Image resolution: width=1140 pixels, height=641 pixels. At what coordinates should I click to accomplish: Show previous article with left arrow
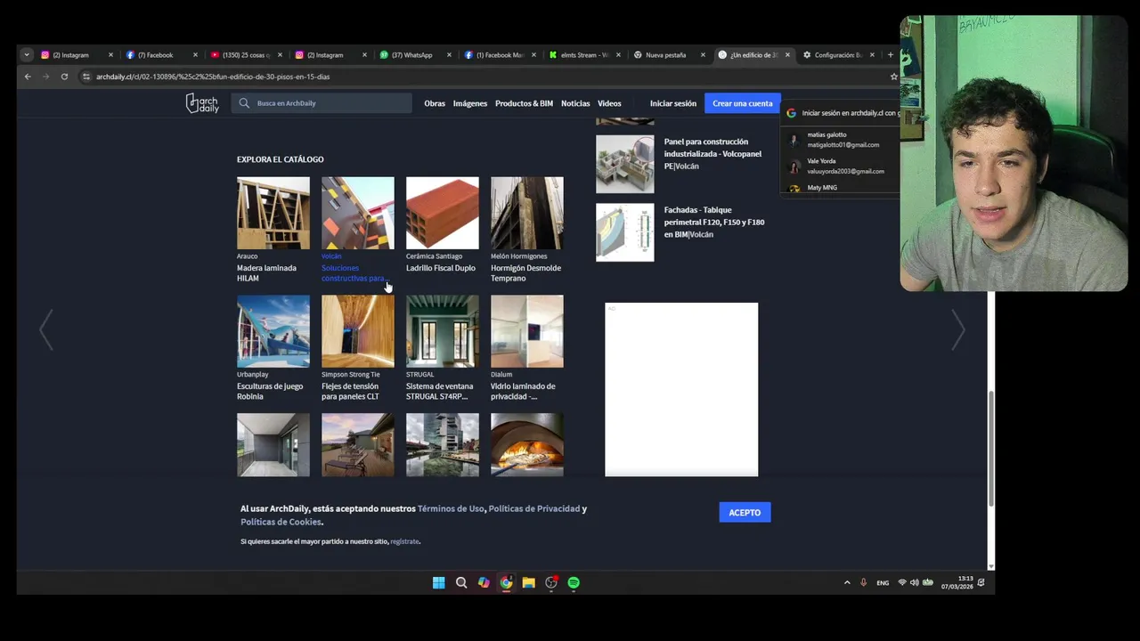46,330
